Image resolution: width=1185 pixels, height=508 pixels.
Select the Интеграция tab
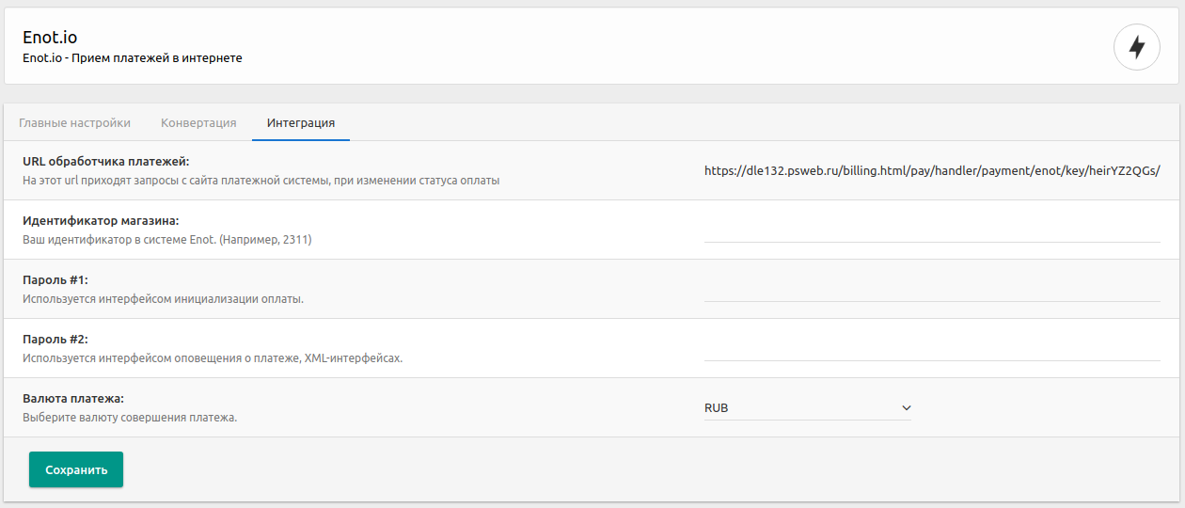pyautogui.click(x=301, y=122)
